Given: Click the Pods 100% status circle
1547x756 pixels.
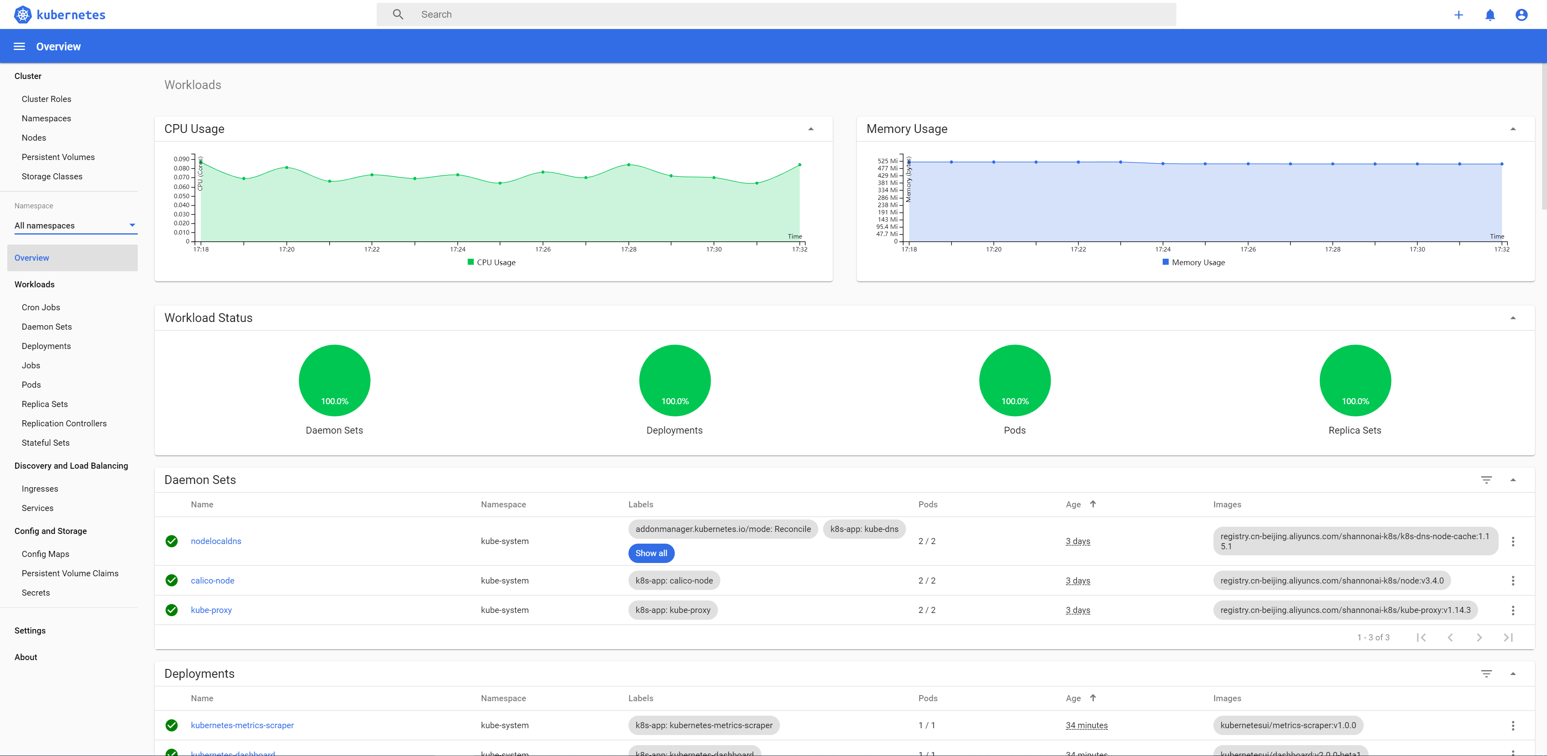Looking at the screenshot, I should coord(1015,380).
